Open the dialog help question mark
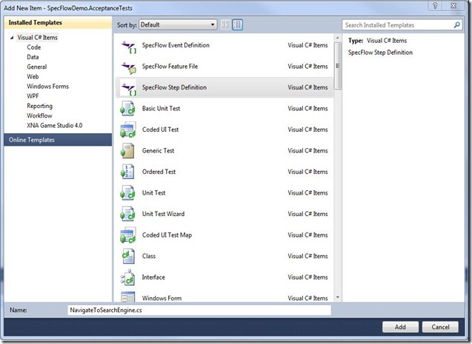 coord(435,6)
